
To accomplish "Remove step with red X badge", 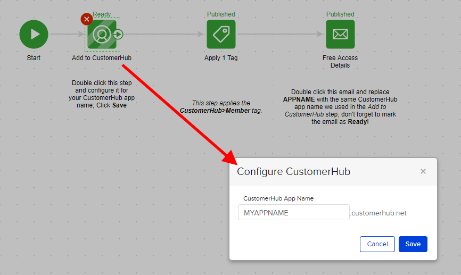I will 87,19.
